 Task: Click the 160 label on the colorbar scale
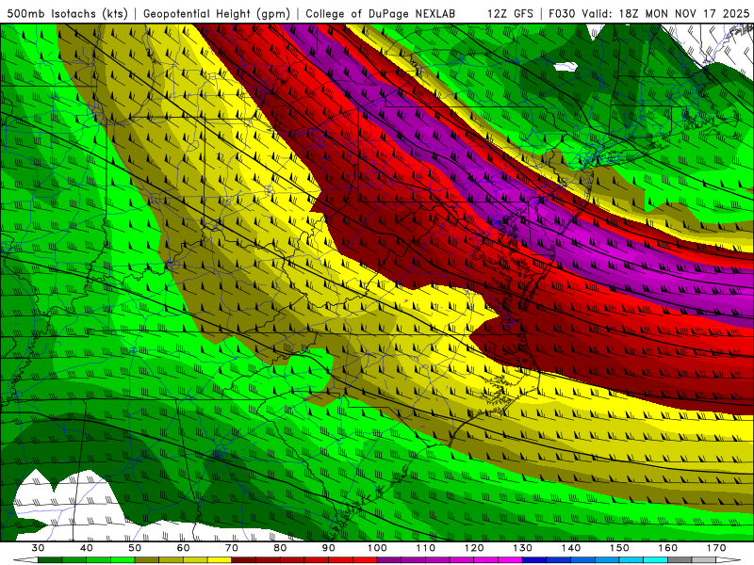coord(668,548)
